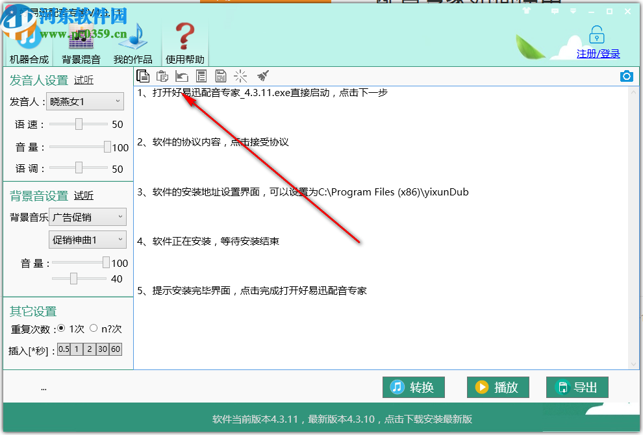Click the feedback message icon in title bar
Image resolution: width=643 pixels, height=435 pixels.
pos(555,12)
